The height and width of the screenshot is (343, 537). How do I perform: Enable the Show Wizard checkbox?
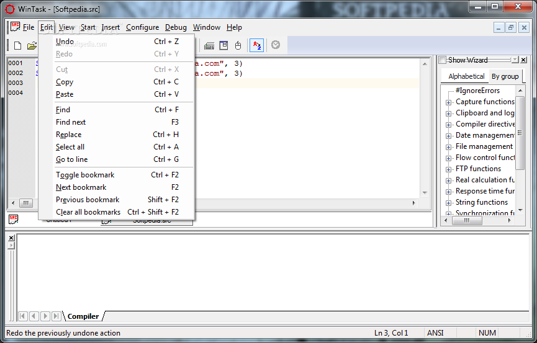pyautogui.click(x=443, y=60)
